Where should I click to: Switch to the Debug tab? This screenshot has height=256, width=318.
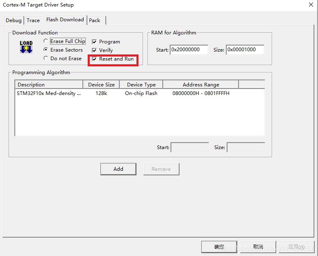pos(14,20)
